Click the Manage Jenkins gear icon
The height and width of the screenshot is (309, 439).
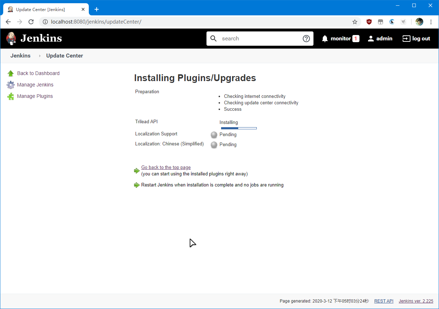[x=11, y=85]
